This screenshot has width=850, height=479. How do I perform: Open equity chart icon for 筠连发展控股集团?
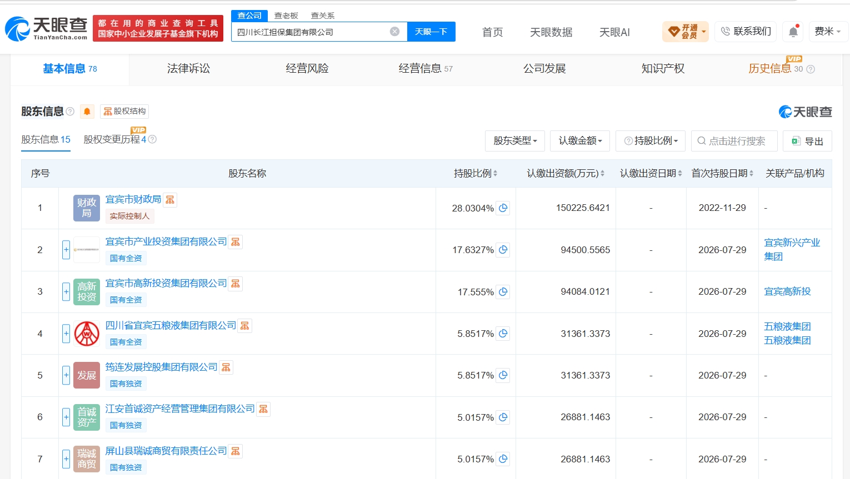tap(226, 367)
